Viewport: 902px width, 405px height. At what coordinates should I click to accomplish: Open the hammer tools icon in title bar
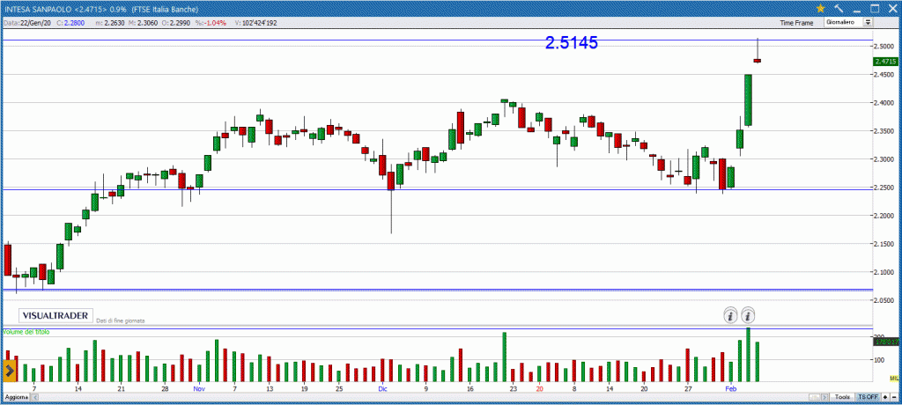pyautogui.click(x=839, y=8)
